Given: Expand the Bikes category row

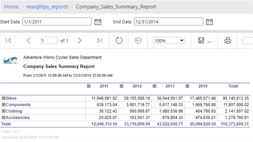Looking at the screenshot, I should coord(4,99).
